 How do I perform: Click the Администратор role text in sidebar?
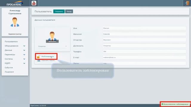(x=15, y=34)
